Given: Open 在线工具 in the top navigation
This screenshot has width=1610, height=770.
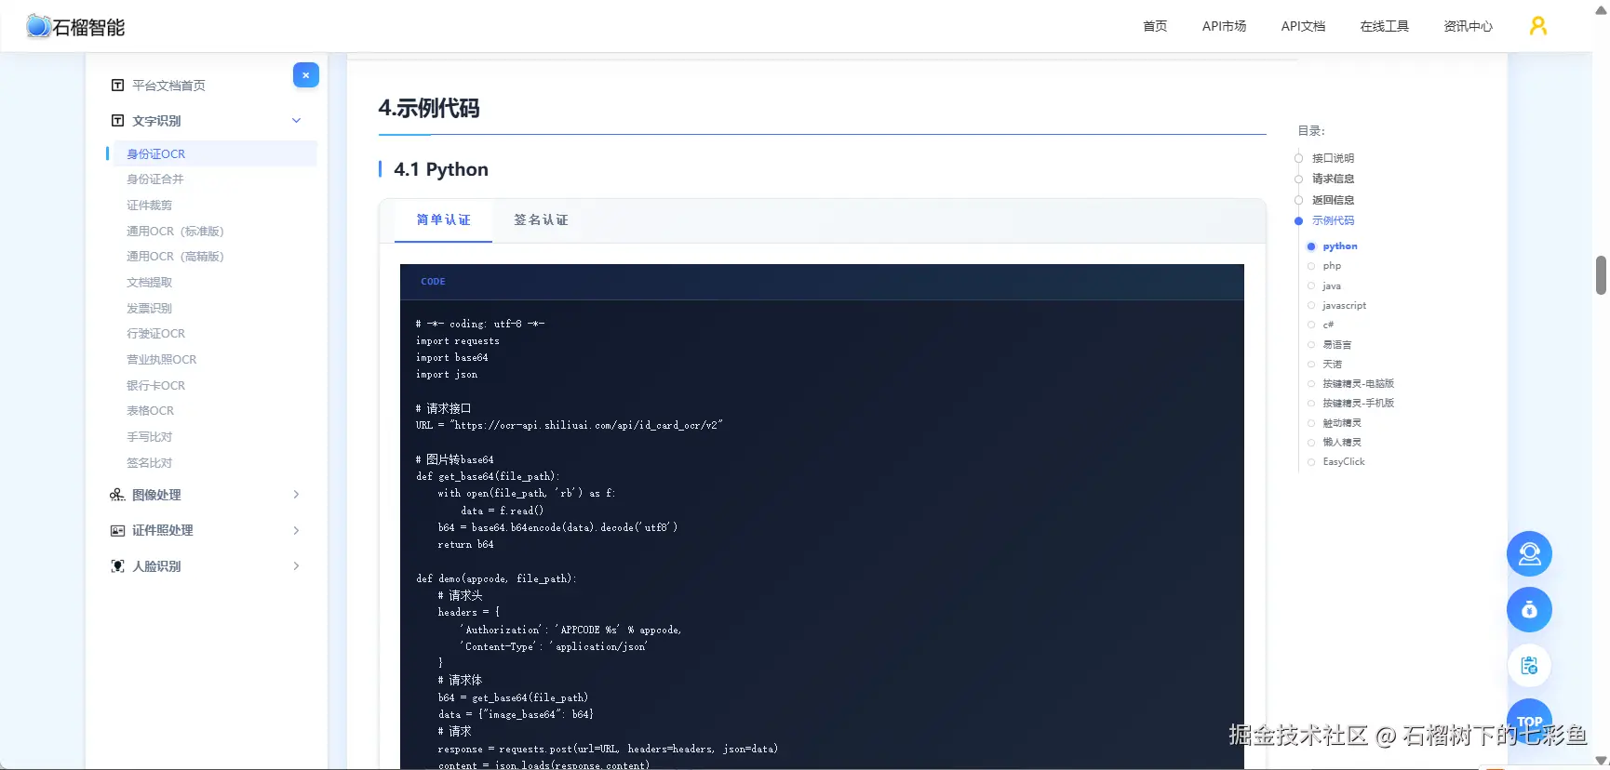Looking at the screenshot, I should click(x=1384, y=26).
